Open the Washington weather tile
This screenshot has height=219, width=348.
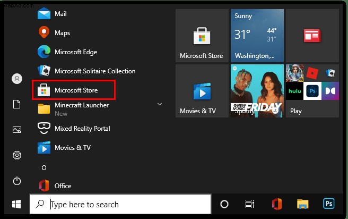[257, 36]
